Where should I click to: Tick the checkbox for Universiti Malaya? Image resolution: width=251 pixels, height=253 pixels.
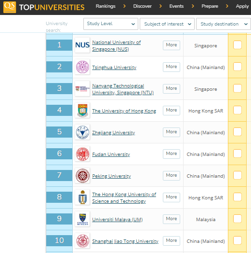point(238,219)
